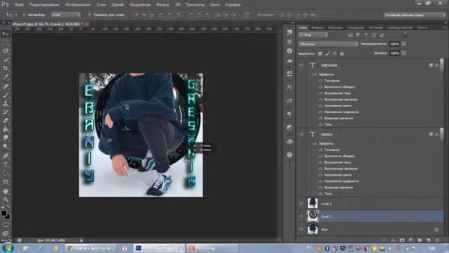Screen dimensions: 449x253
Task: Select the Lasso tool
Action: click(6, 51)
